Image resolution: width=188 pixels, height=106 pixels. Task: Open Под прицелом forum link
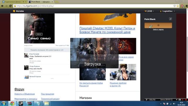pyautogui.click(x=48, y=94)
